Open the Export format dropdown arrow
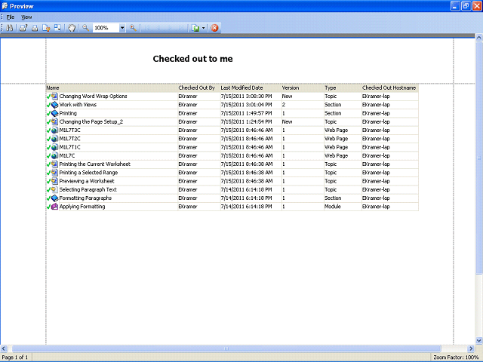The width and height of the screenshot is (483, 362). tap(203, 29)
